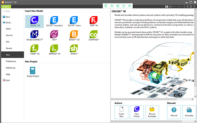Click the Project tab
The image size is (197, 123).
6,7
